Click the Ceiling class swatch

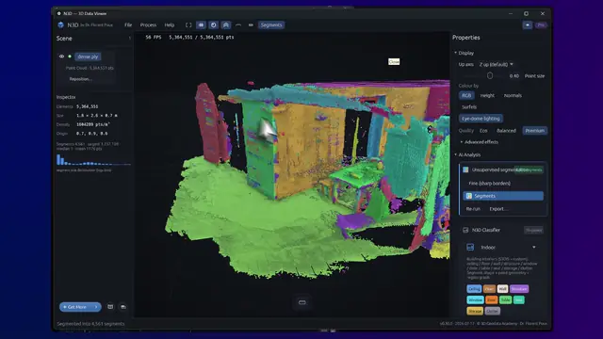click(474, 289)
